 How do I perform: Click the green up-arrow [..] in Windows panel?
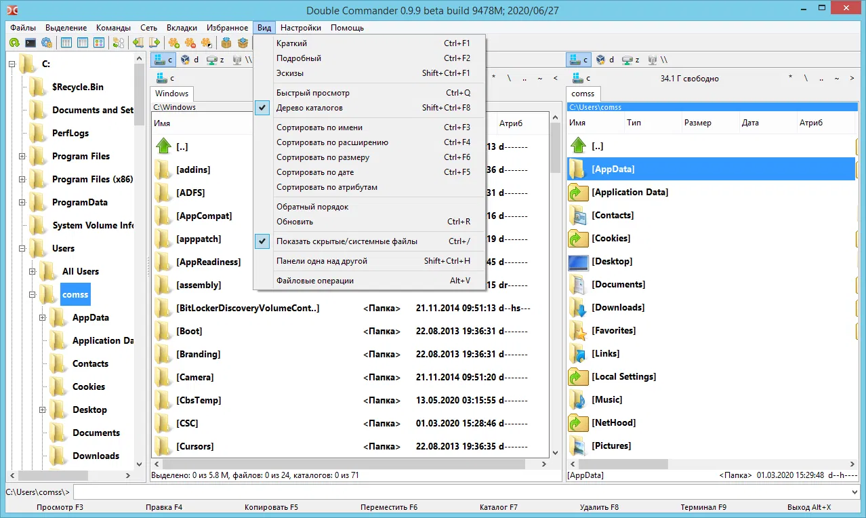click(163, 146)
